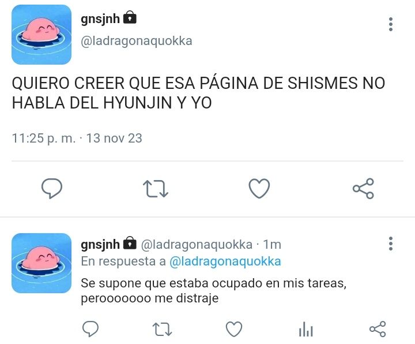Share the main tweet via share icon
Image resolution: width=415 pixels, height=344 pixels.
coord(363,188)
